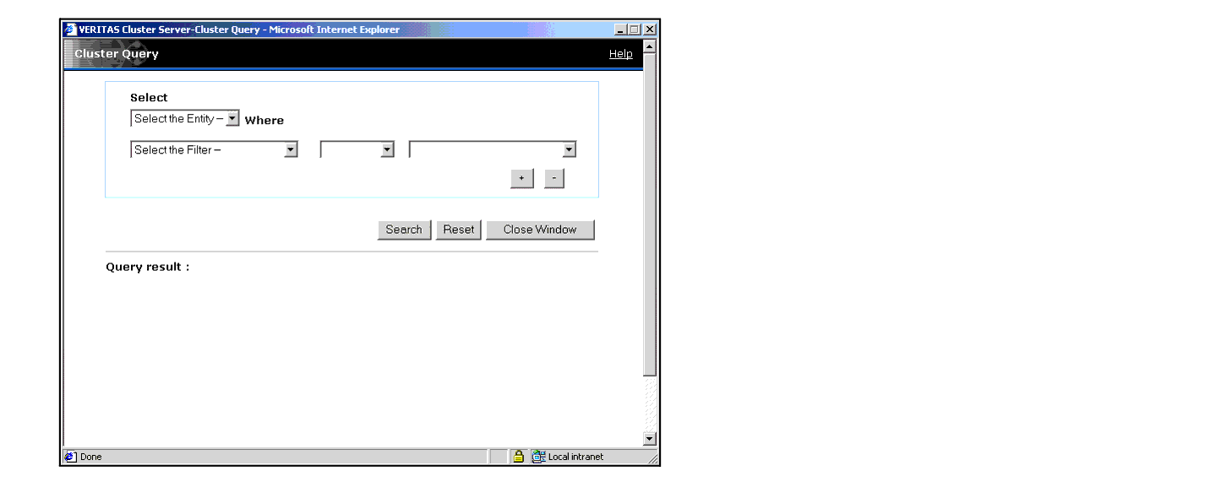The width and height of the screenshot is (1205, 498).
Task: Maximize the Cluster Query browser window
Action: tap(635, 30)
